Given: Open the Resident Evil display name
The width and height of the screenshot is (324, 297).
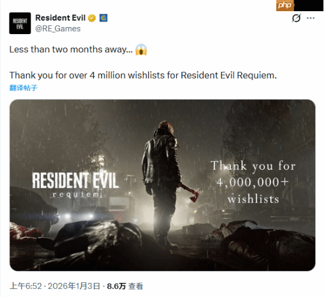Looking at the screenshot, I should (x=60, y=18).
